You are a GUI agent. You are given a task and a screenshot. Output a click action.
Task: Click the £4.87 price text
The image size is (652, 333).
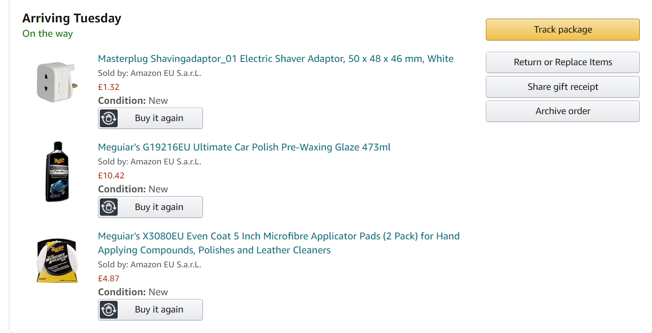click(x=109, y=279)
